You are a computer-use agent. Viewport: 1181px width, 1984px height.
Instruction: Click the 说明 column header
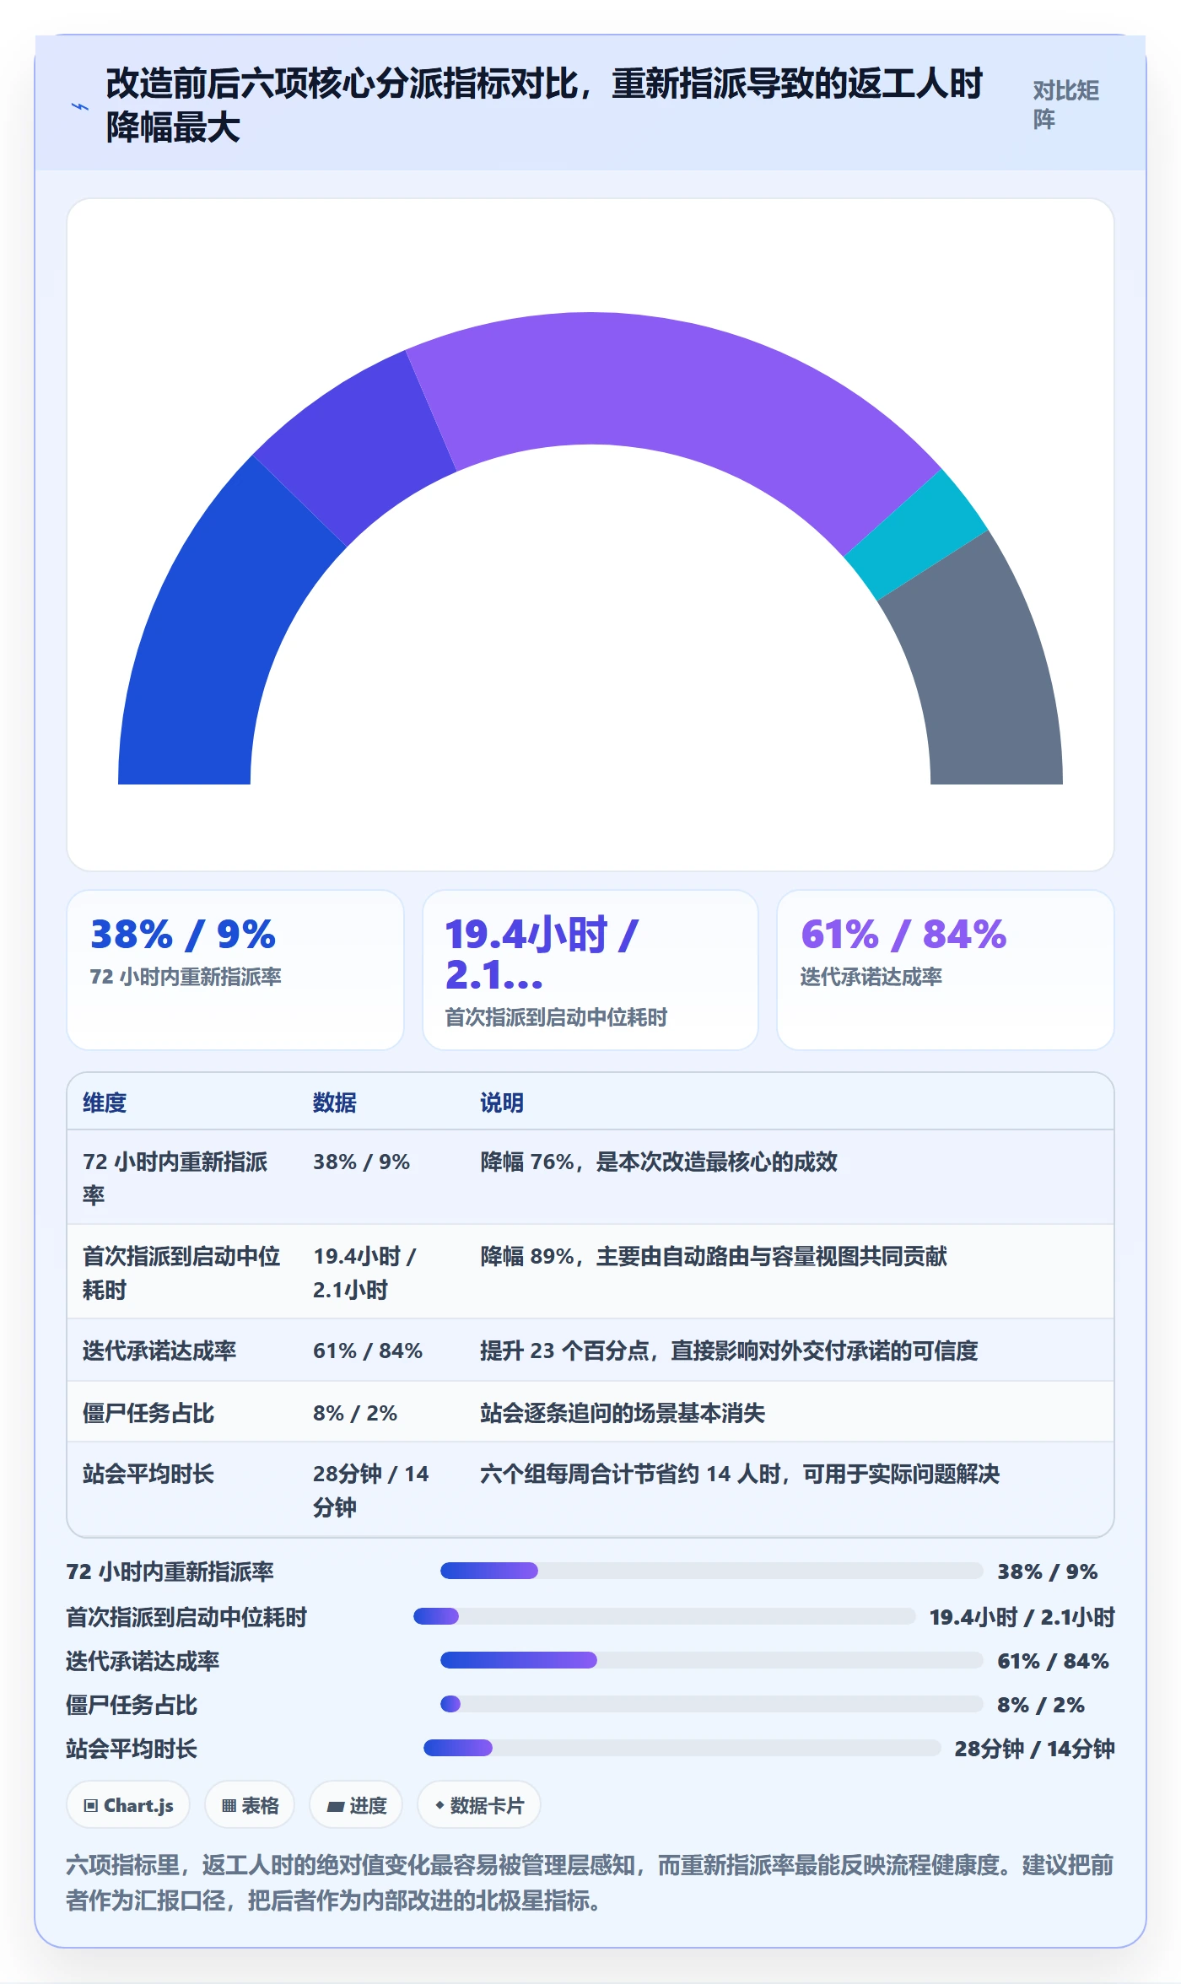[x=502, y=1103]
